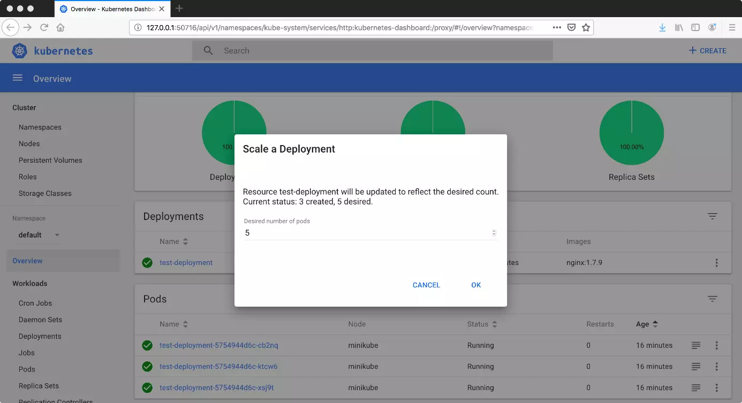This screenshot has width=742, height=403.
Task: Open actions menu for test-deployment row
Action: (x=716, y=263)
